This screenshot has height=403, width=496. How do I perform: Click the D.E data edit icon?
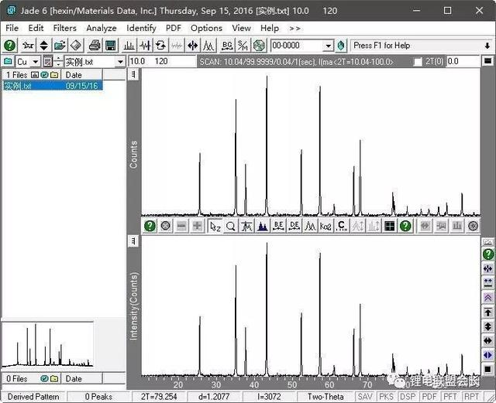(x=294, y=226)
